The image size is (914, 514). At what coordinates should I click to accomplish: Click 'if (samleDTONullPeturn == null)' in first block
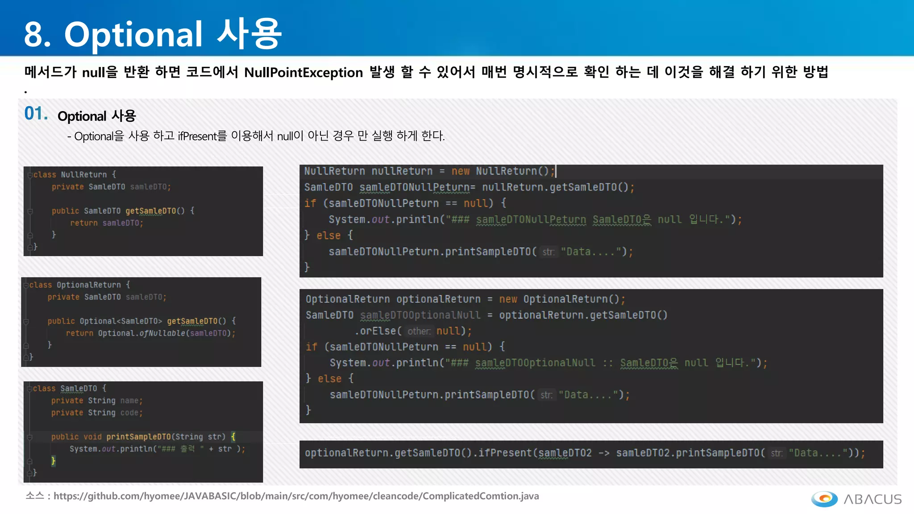point(405,203)
